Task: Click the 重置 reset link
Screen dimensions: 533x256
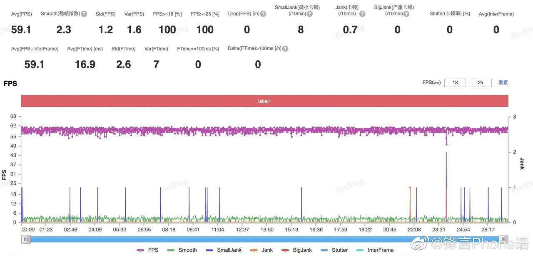Action: [x=503, y=83]
